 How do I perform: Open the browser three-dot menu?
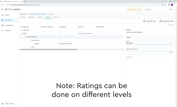pos(175,5)
